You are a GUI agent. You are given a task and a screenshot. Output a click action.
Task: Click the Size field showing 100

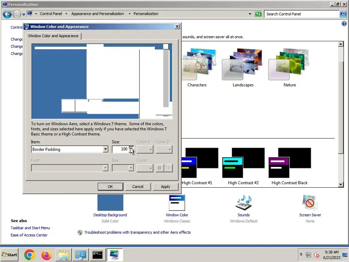point(120,149)
